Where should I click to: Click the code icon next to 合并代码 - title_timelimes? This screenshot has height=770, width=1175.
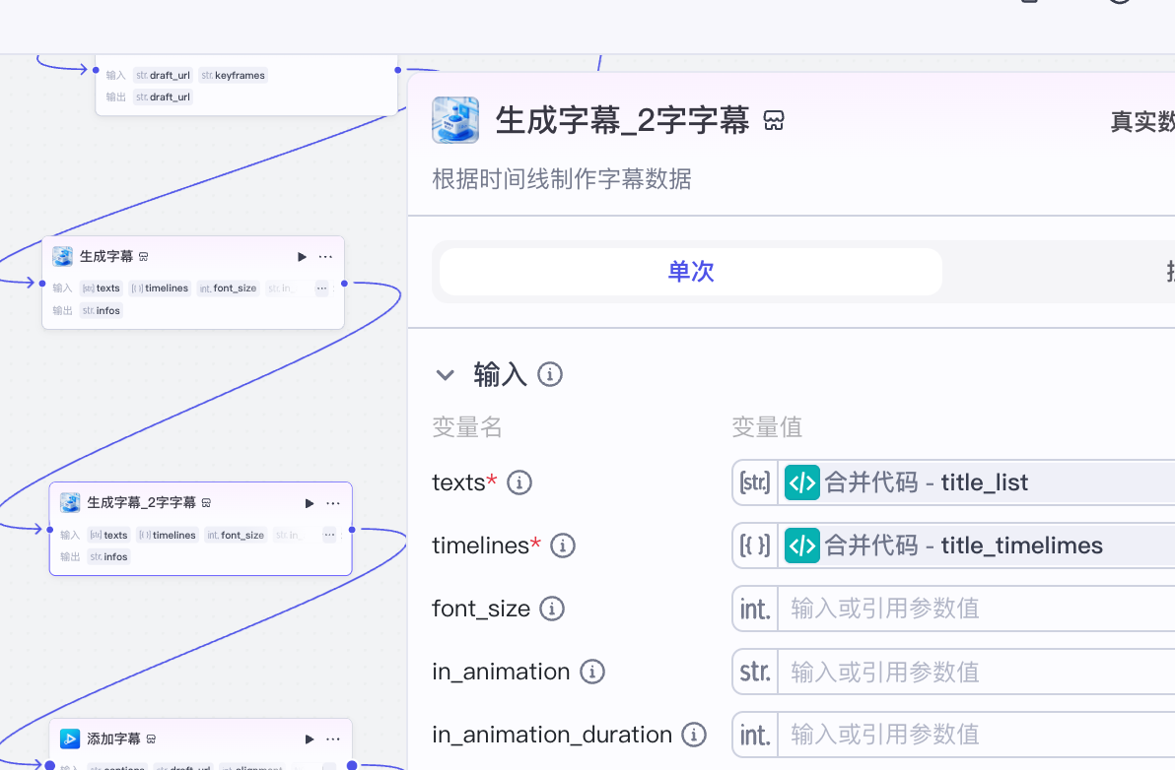click(x=801, y=545)
